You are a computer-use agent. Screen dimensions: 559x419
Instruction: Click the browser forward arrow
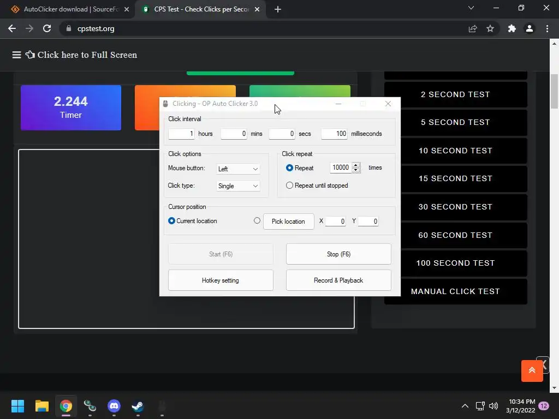[29, 28]
